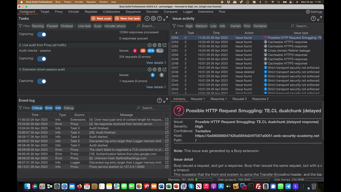
Task: Open task settings gear in the Tasks header
Action: [153, 18]
